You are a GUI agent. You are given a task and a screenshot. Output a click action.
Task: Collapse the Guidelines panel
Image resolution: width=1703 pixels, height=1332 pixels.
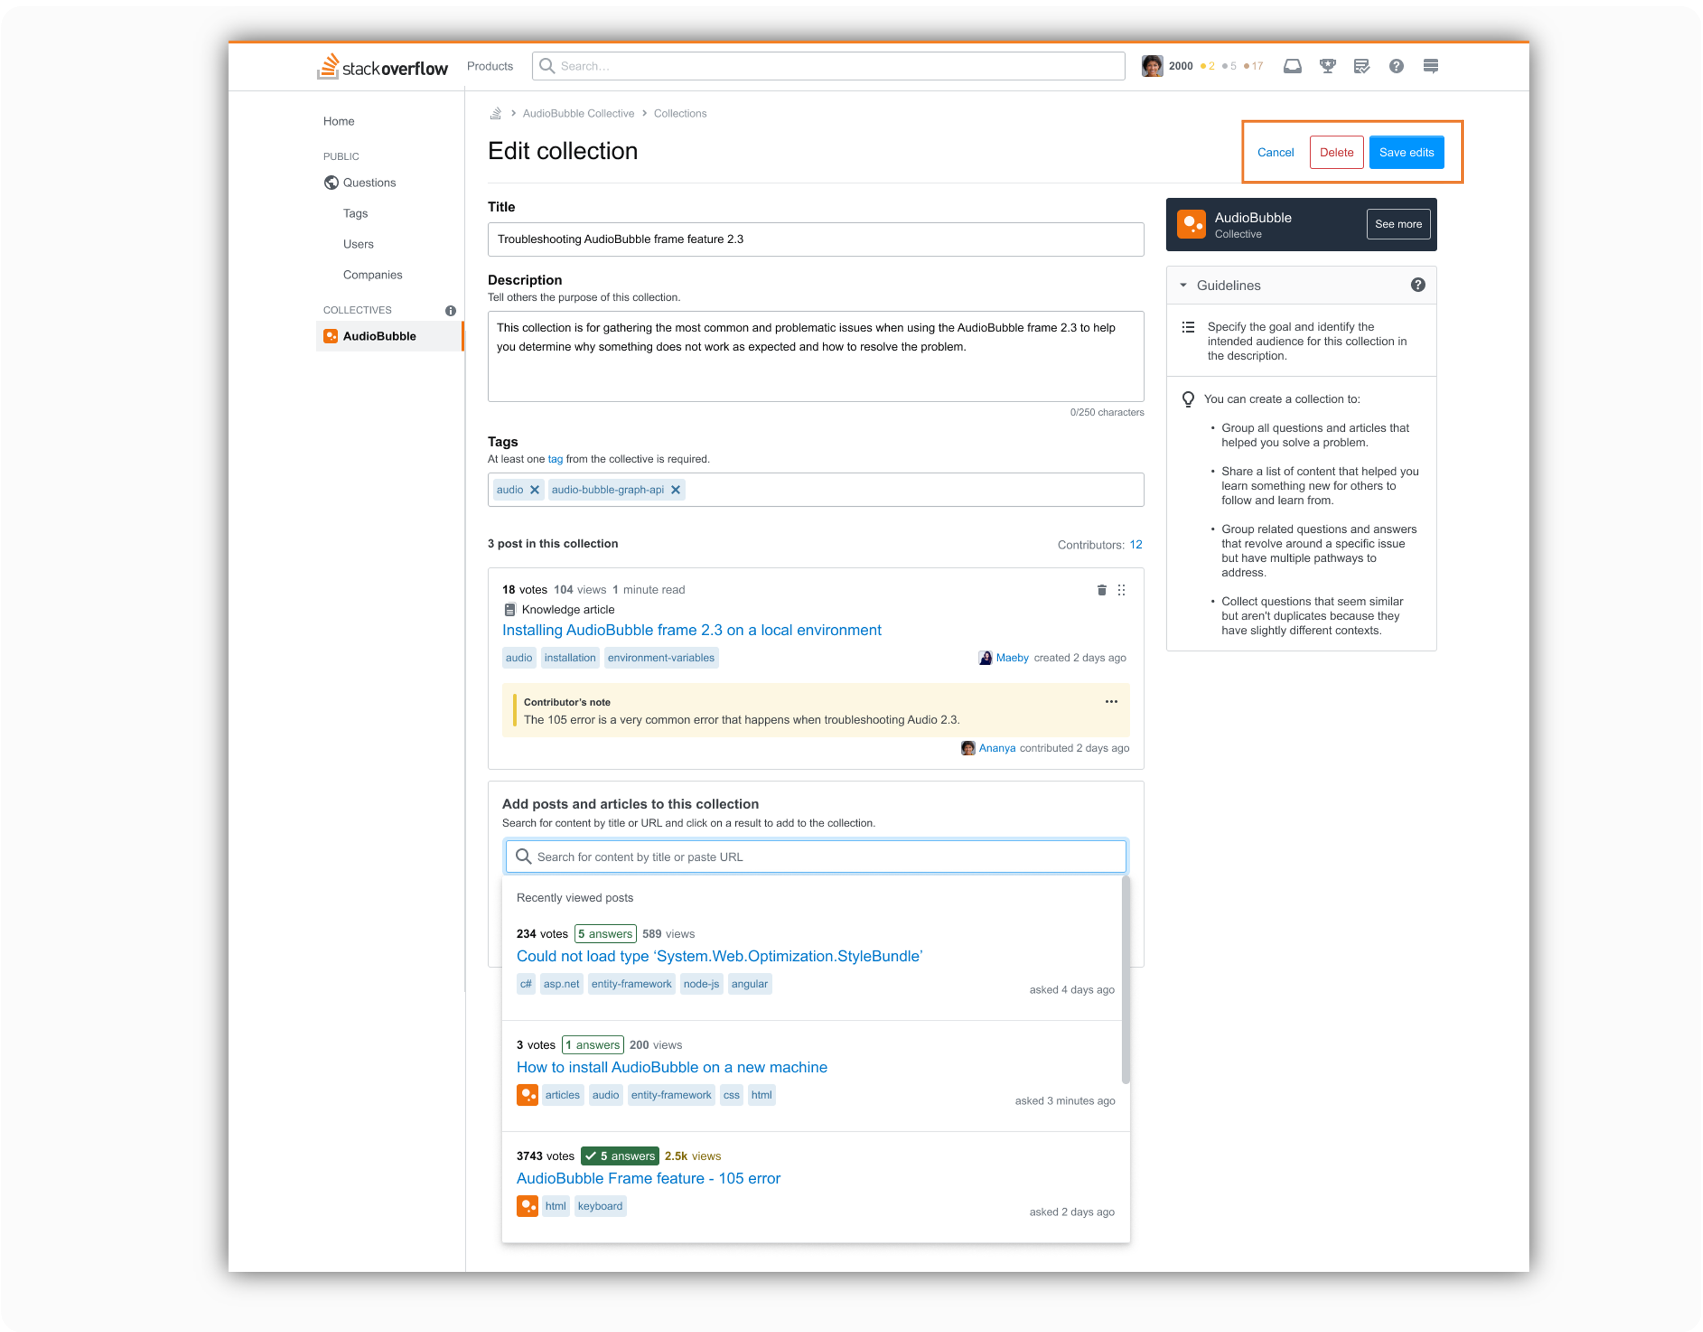1183,286
